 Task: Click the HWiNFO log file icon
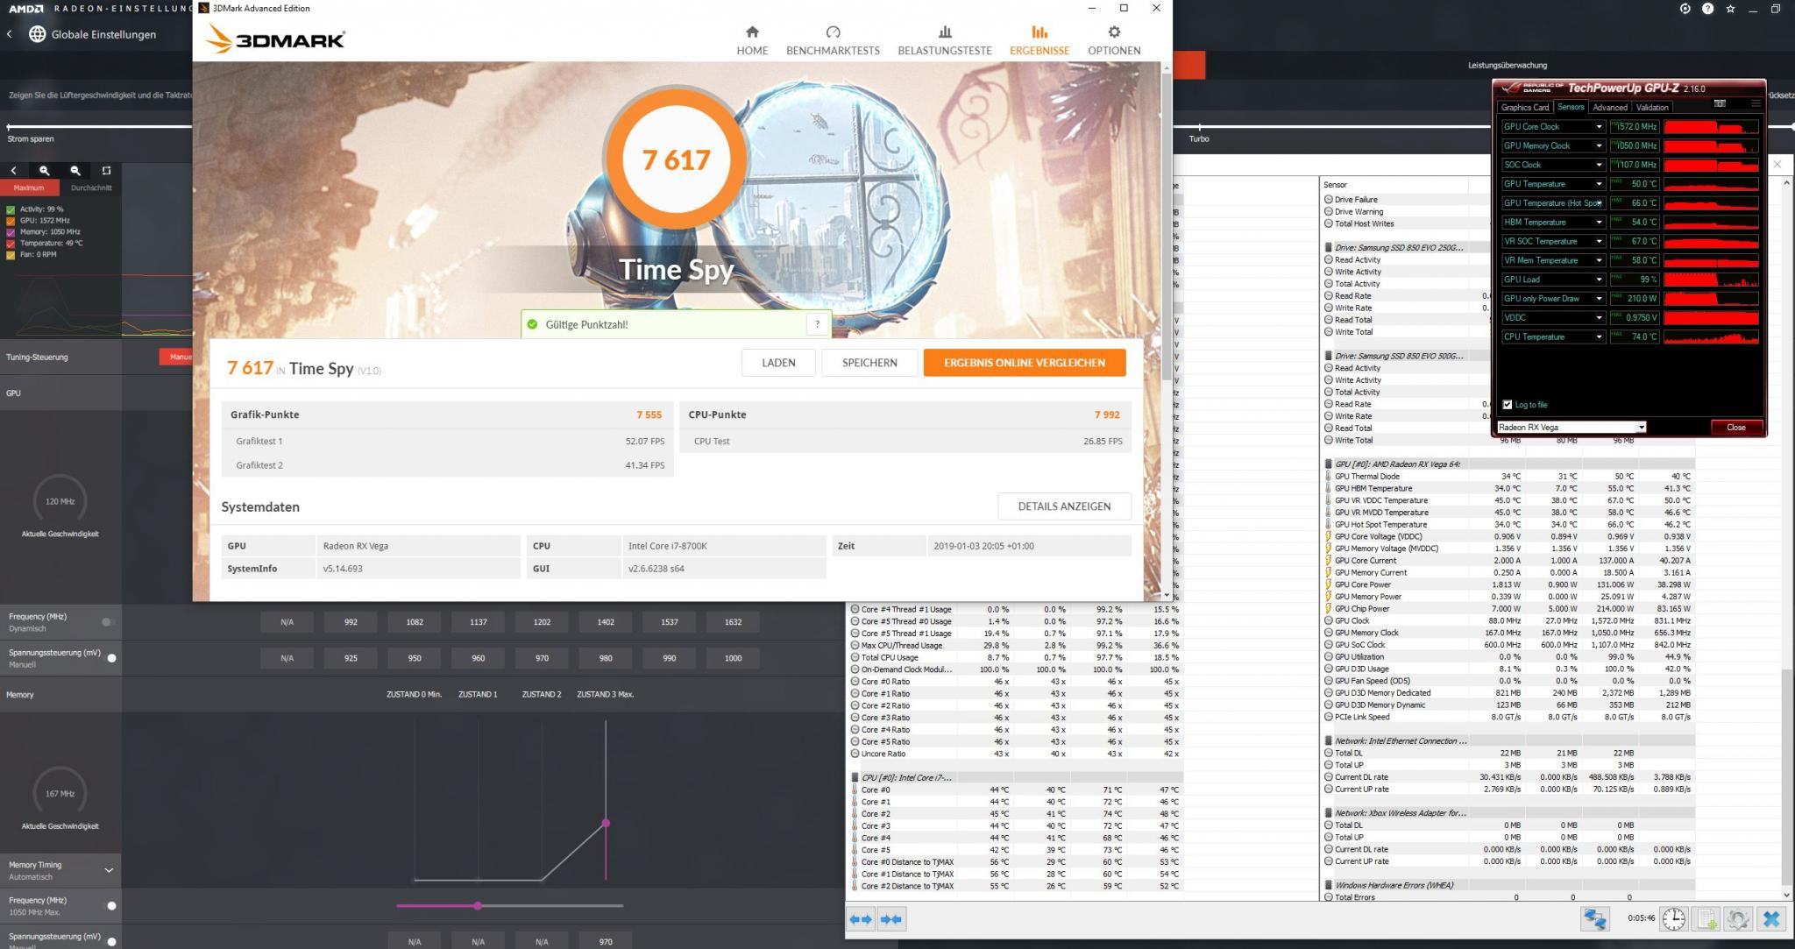[1706, 918]
